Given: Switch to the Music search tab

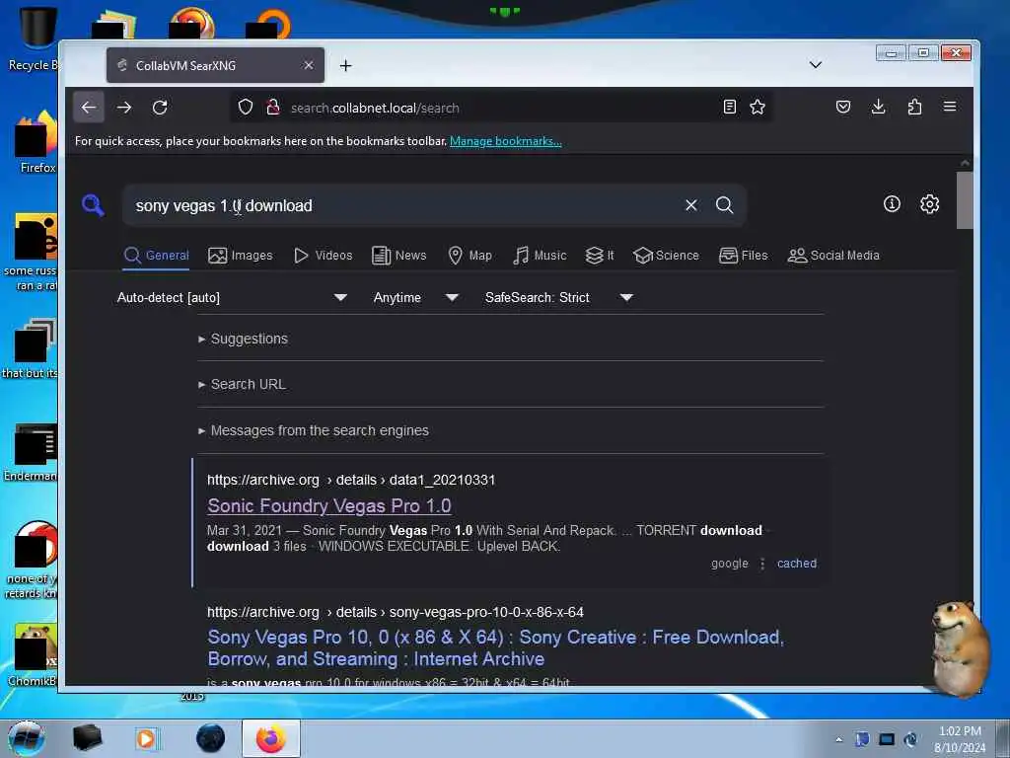Looking at the screenshot, I should (540, 256).
